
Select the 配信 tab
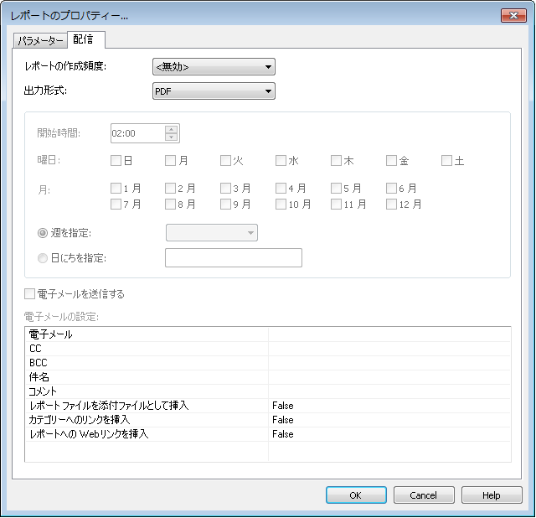pos(85,39)
